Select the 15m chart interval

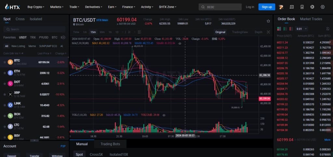pyautogui.click(x=93, y=32)
